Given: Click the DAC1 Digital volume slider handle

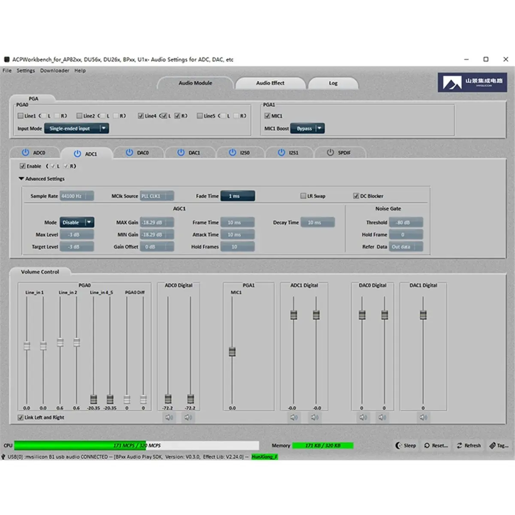Looking at the screenshot, I should (x=423, y=315).
